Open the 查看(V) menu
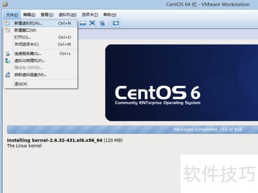The height and width of the screenshot is (193, 258). [47, 15]
